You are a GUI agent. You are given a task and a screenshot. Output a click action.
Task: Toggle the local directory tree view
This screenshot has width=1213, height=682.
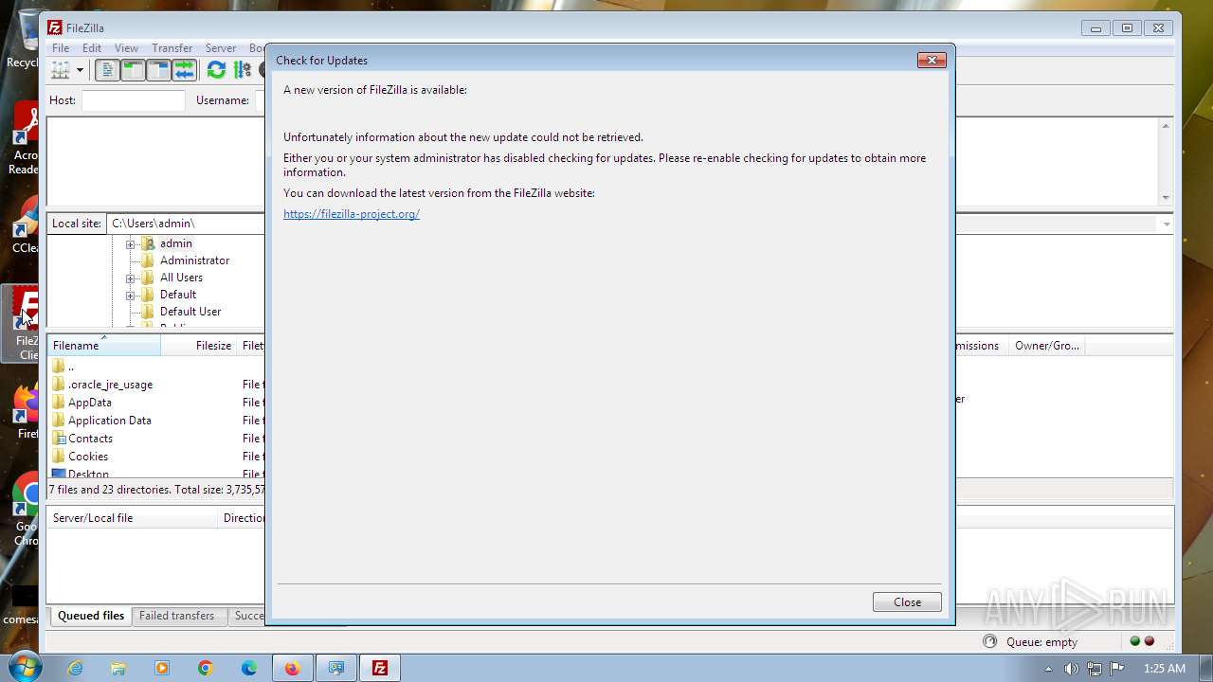[x=134, y=70]
